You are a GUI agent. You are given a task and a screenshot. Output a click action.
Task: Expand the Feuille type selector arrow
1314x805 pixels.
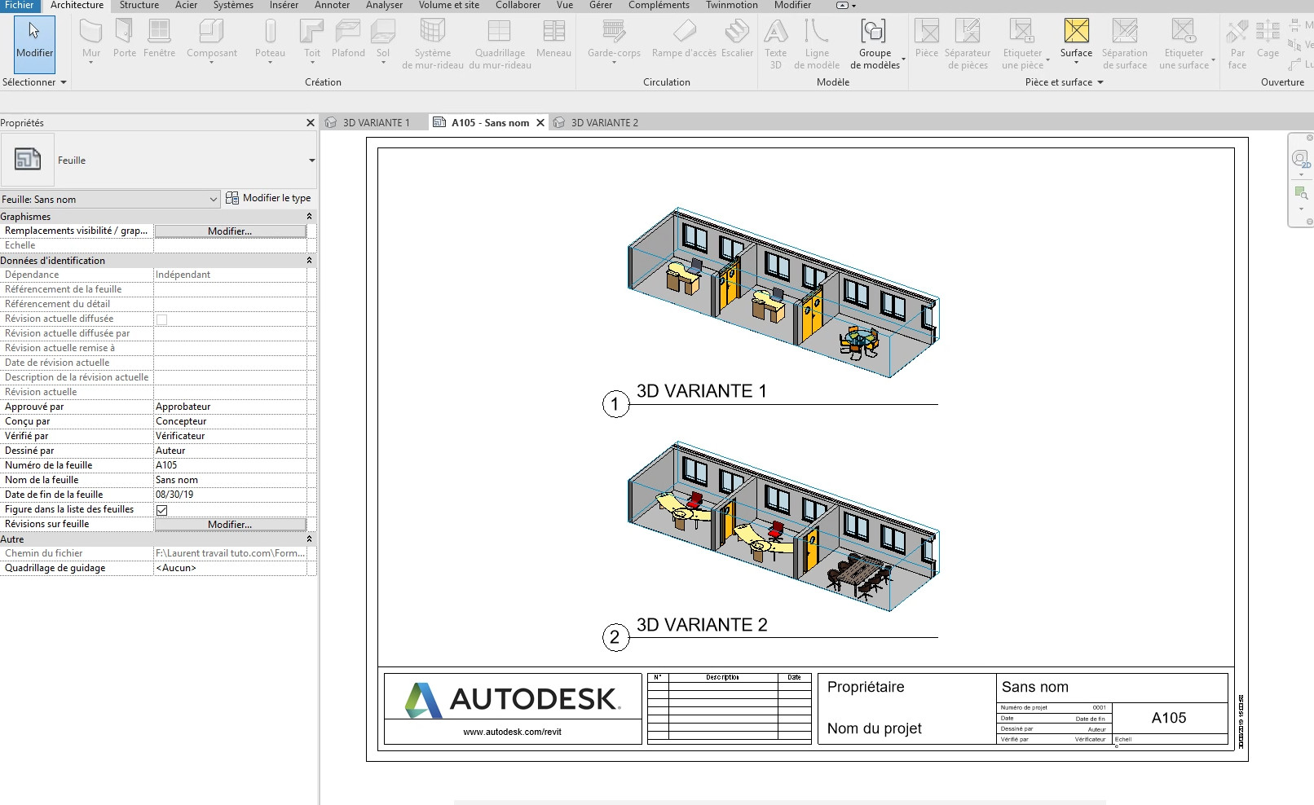pyautogui.click(x=311, y=161)
